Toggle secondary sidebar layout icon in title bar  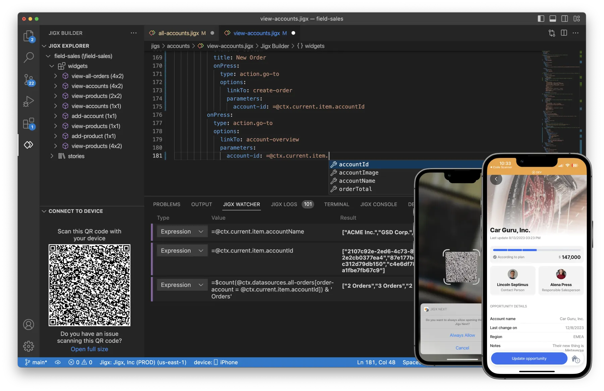pos(565,19)
